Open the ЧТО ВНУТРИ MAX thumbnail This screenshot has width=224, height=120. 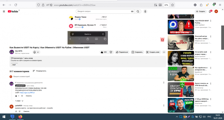pos(181,27)
